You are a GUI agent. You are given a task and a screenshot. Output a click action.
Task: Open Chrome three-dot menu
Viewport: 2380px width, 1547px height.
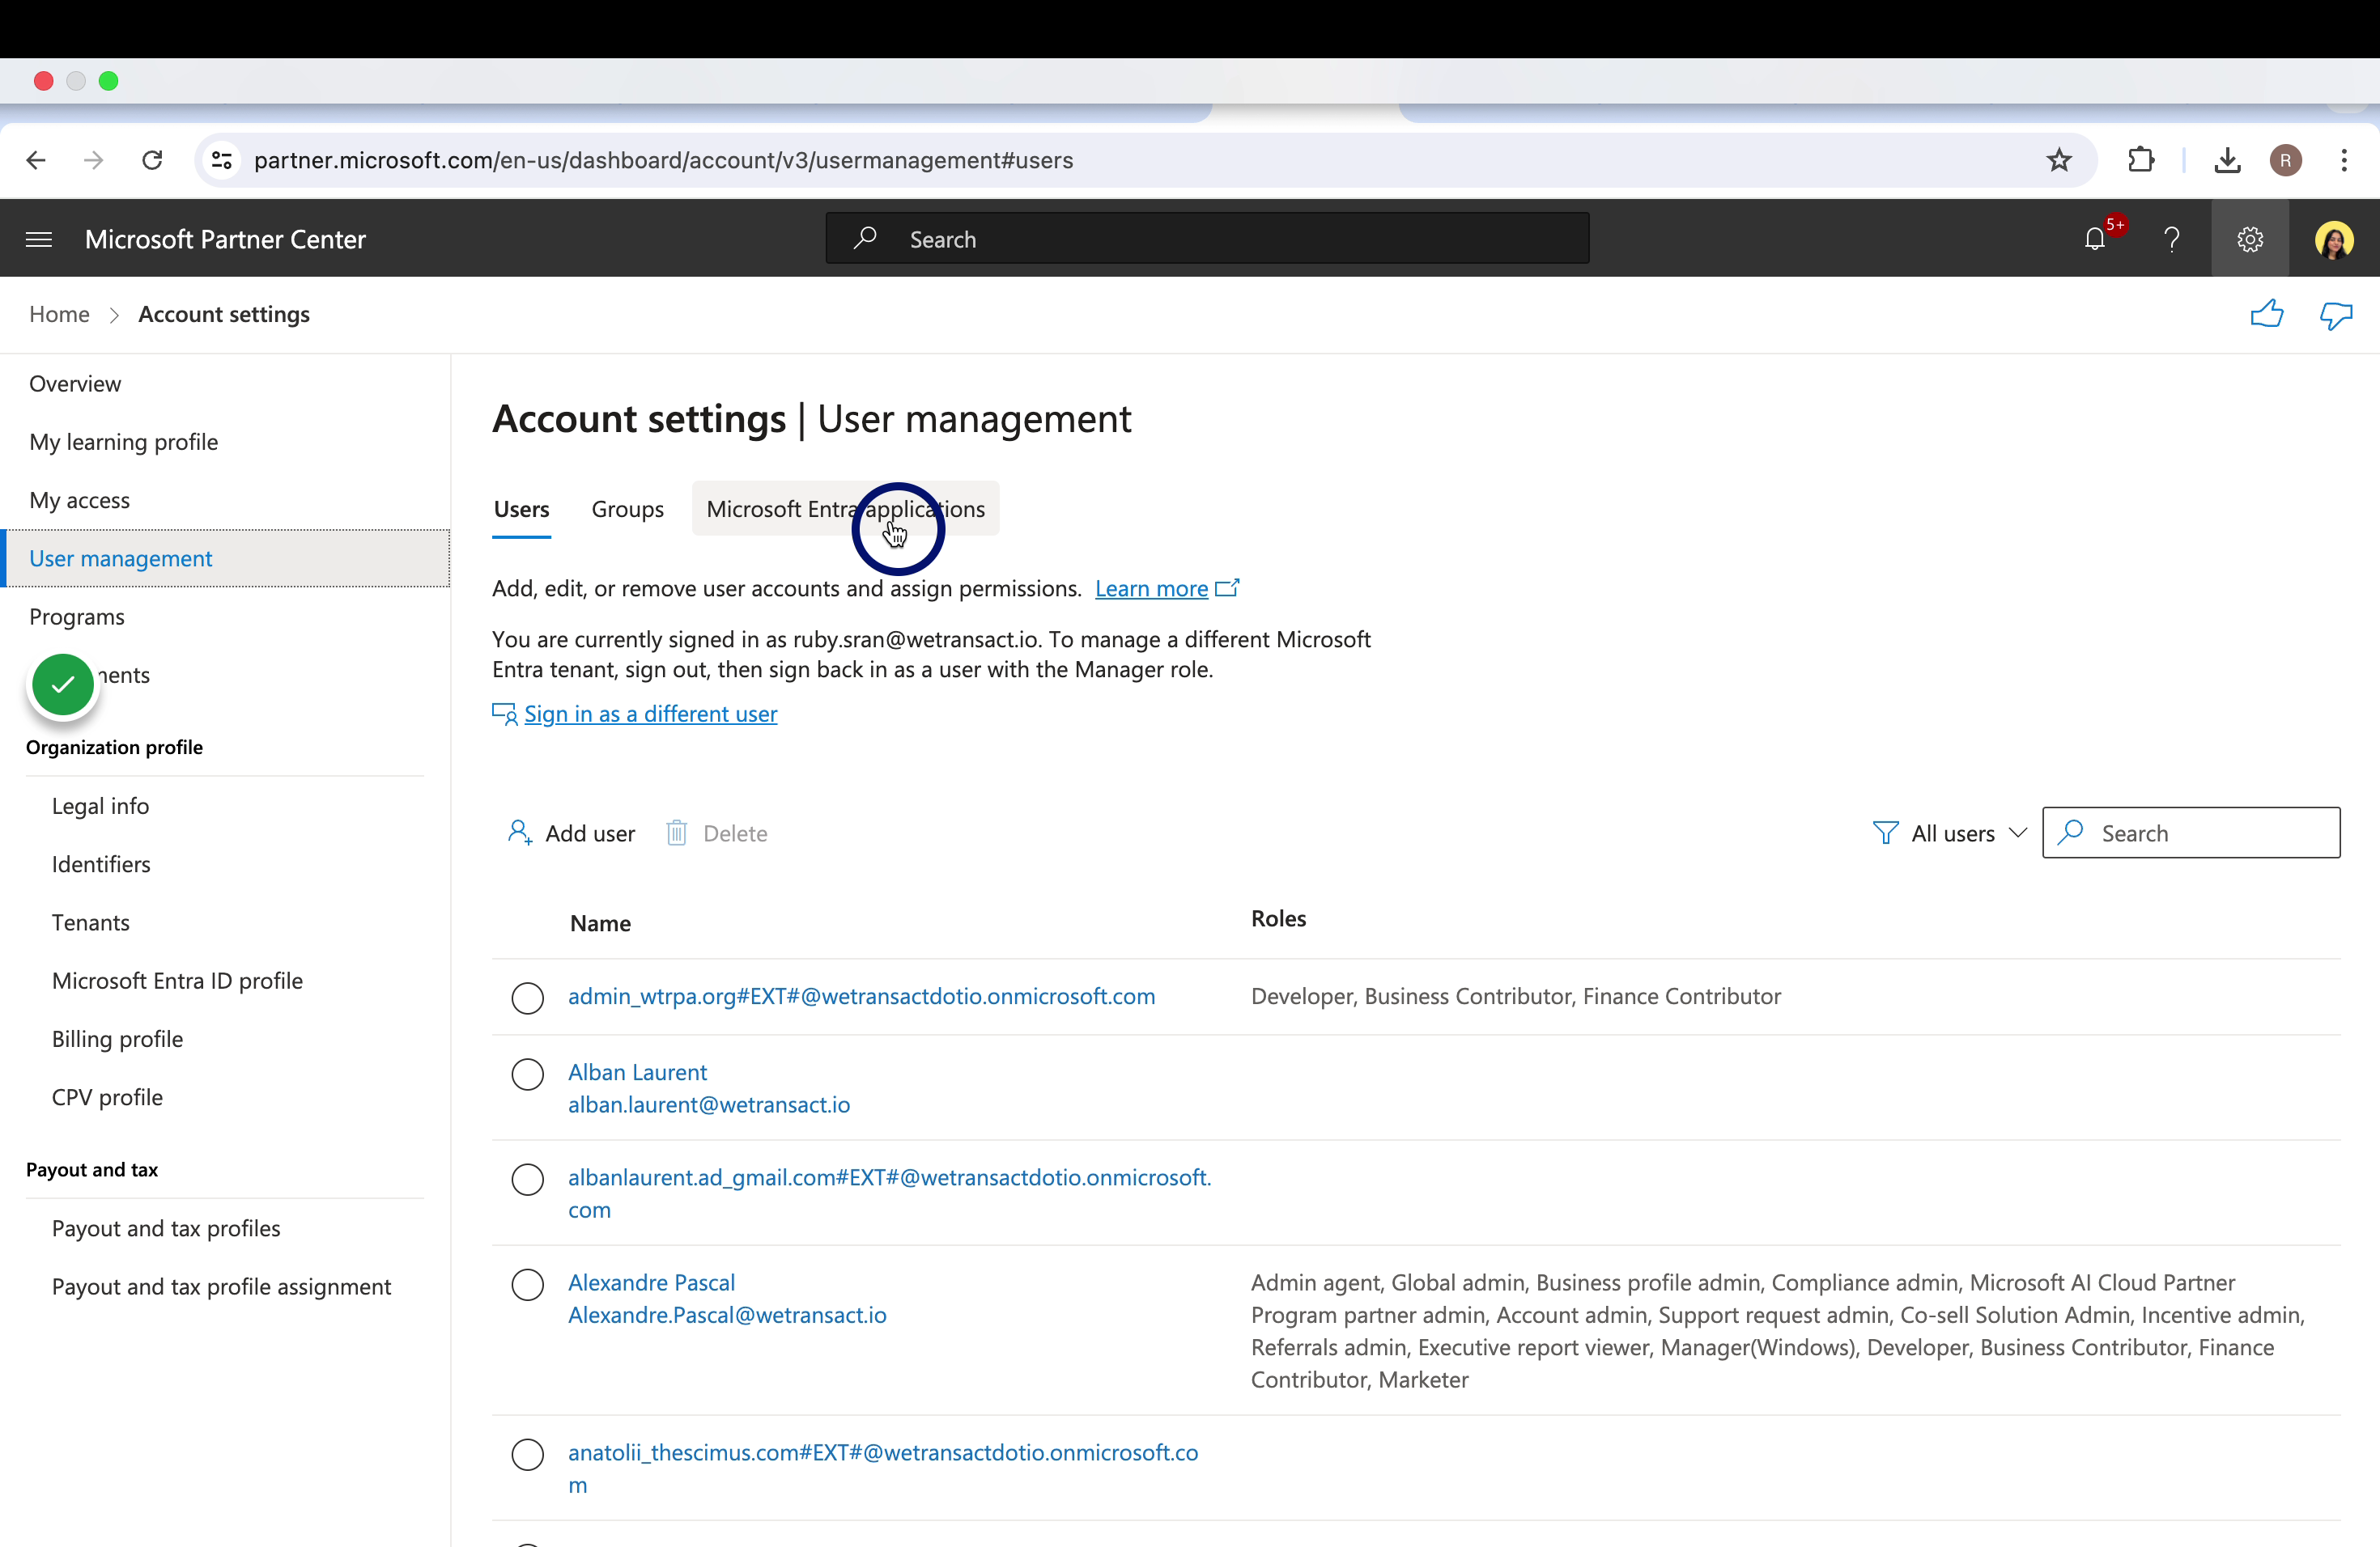tap(2344, 160)
